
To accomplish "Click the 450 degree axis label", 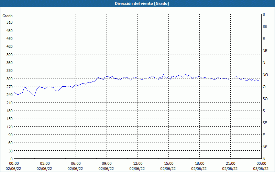I will (10, 39).
